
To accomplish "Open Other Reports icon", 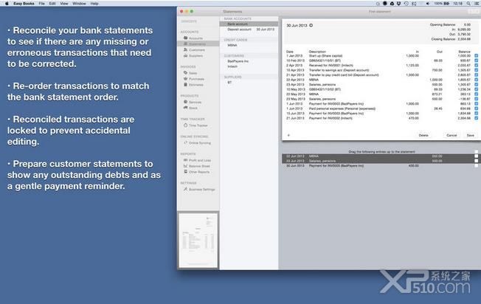I will [185, 172].
